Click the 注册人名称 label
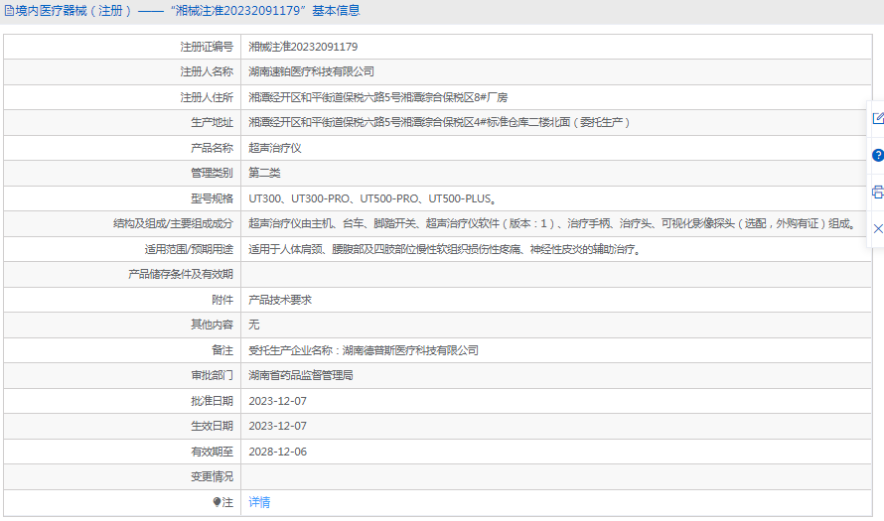Viewport: 884px width, 521px height. (207, 71)
